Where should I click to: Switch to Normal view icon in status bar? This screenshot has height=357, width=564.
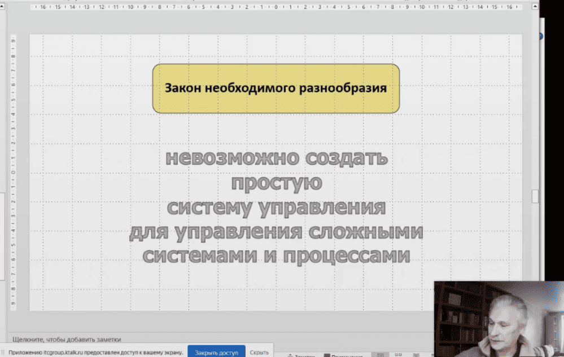tap(381, 355)
